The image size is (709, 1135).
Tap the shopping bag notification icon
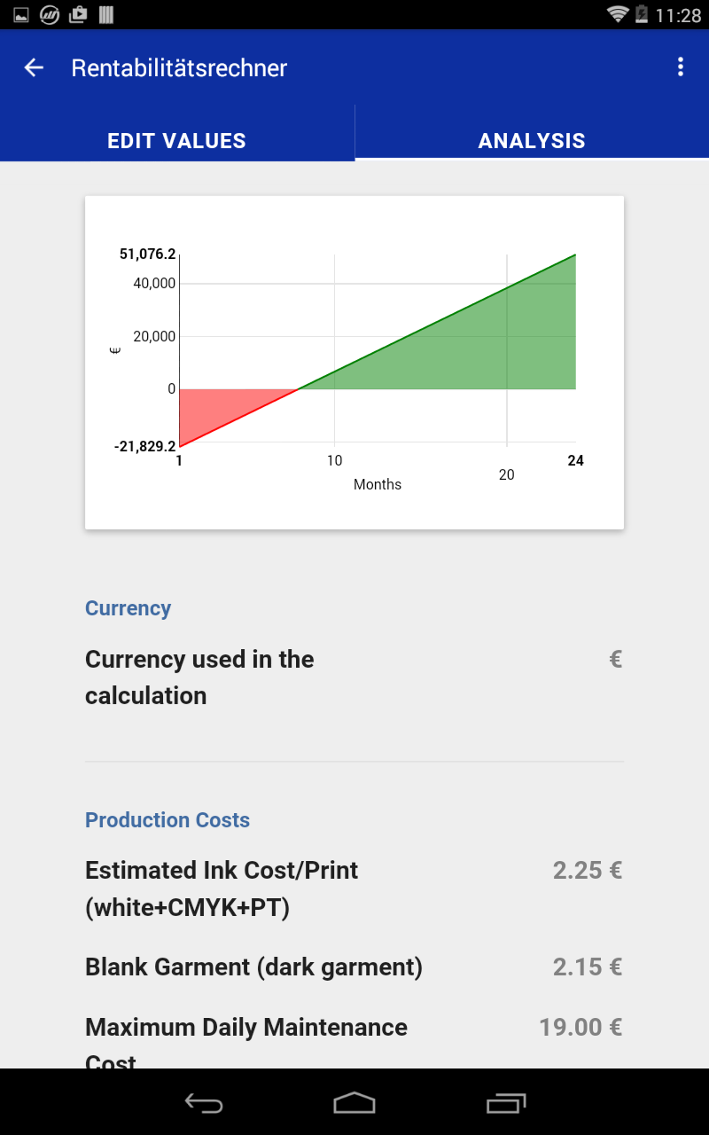point(78,15)
